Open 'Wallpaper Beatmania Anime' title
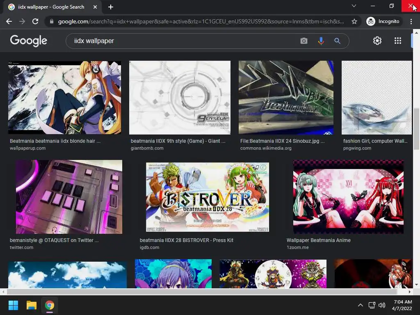The height and width of the screenshot is (315, 420). (318, 240)
